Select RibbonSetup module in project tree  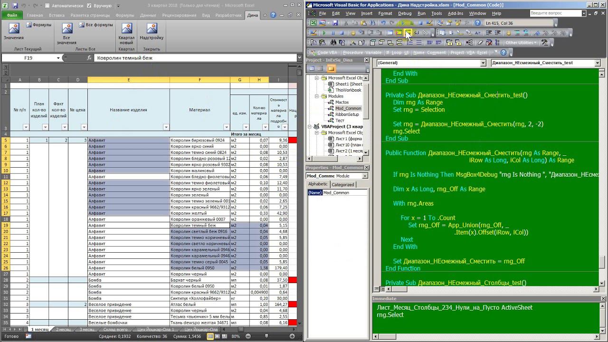pyautogui.click(x=347, y=114)
